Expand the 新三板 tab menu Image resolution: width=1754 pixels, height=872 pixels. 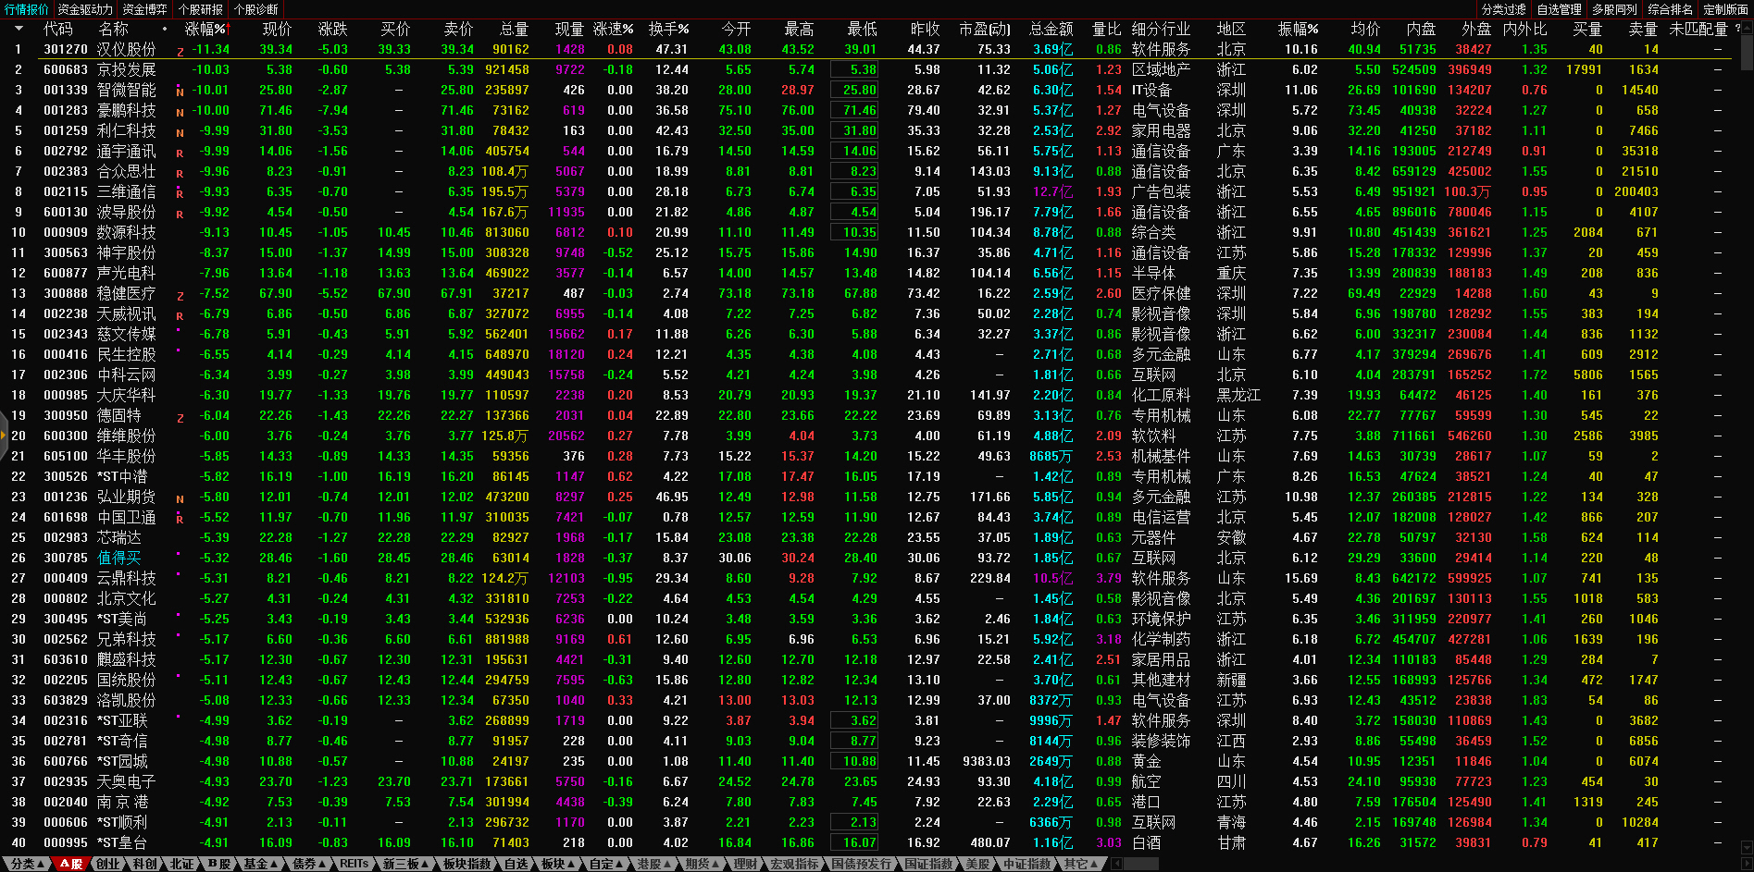pos(405,864)
